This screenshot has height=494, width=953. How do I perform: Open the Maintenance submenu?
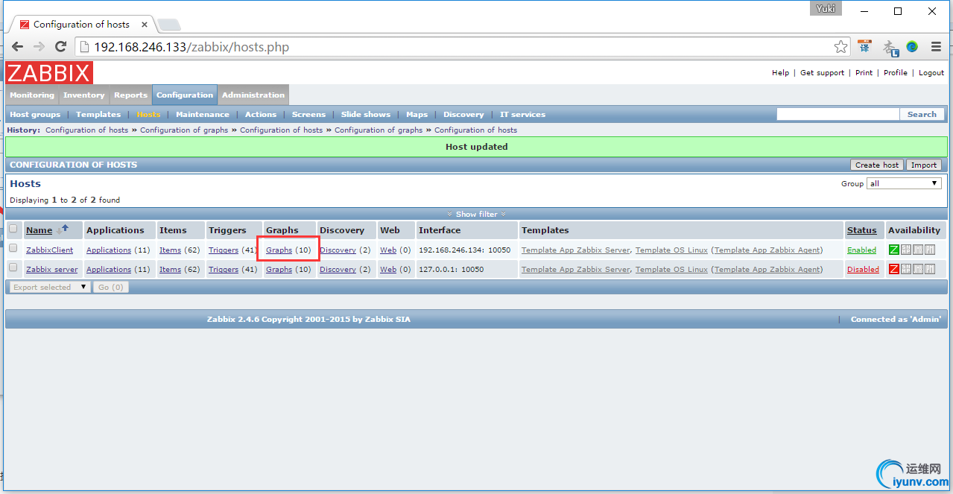coord(203,115)
